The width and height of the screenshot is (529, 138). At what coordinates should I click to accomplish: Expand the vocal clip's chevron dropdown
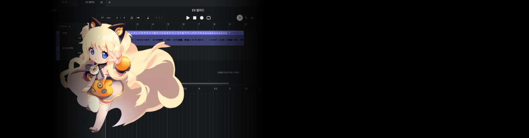[x=240, y=33]
